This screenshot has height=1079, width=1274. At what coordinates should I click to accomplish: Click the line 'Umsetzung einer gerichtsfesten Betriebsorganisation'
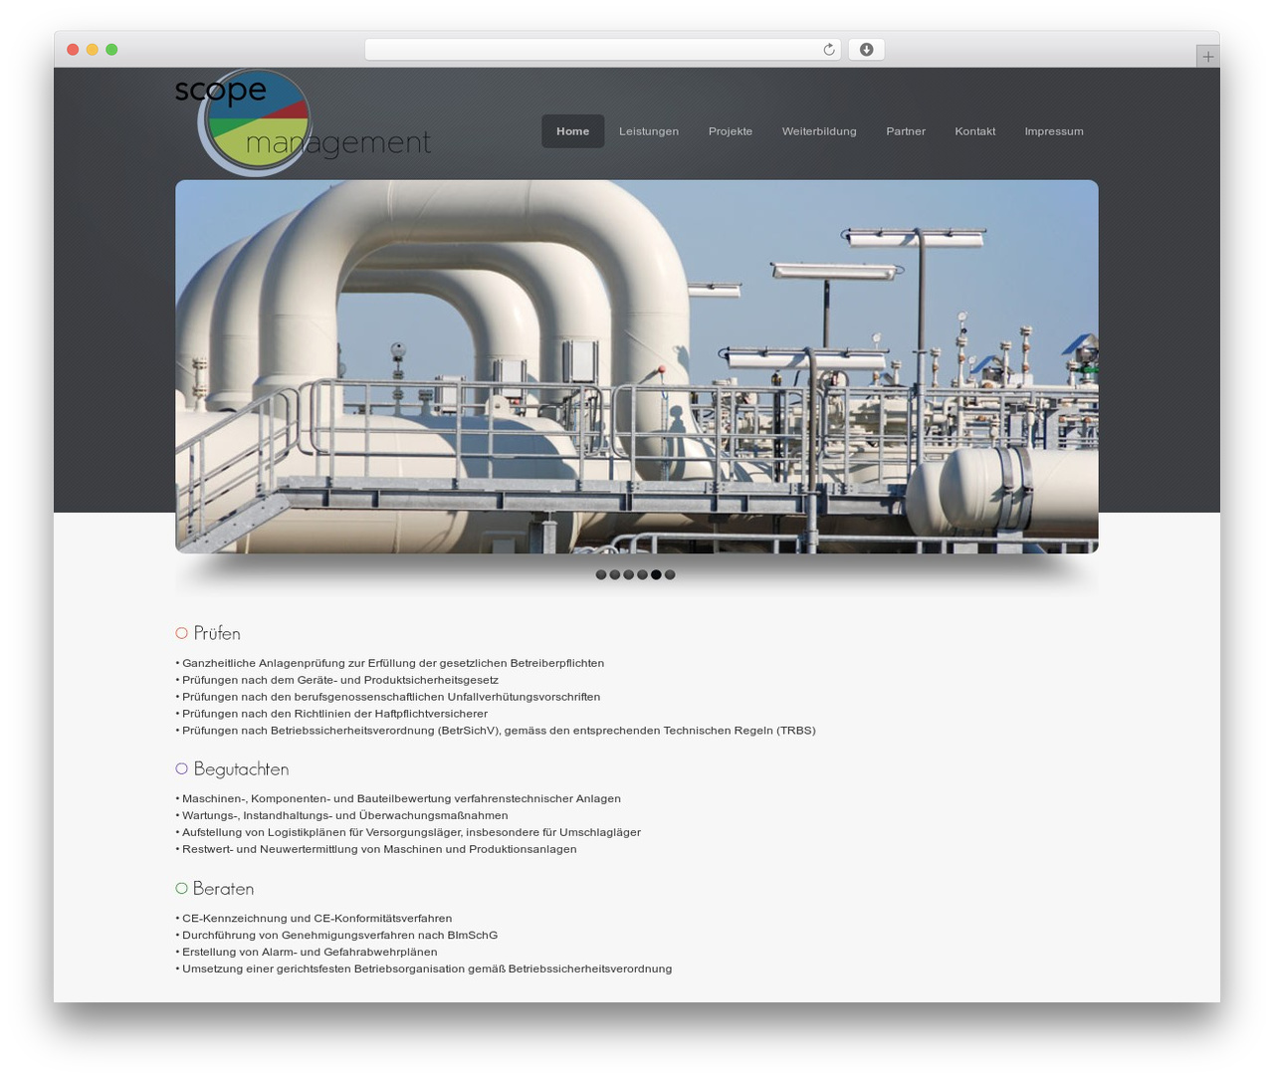[x=424, y=970]
